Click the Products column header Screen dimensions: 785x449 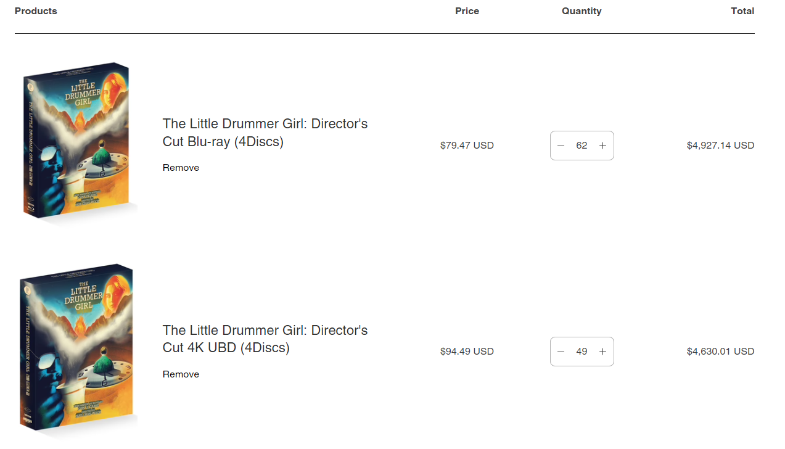(36, 11)
